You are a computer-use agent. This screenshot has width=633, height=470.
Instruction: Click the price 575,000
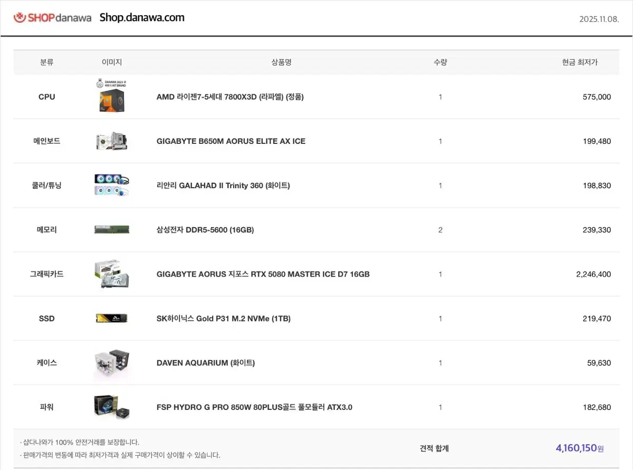(596, 97)
